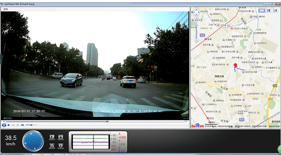This screenshot has width=281, height=155.
Task: Click the Y value 1.074
Action: (122, 144)
